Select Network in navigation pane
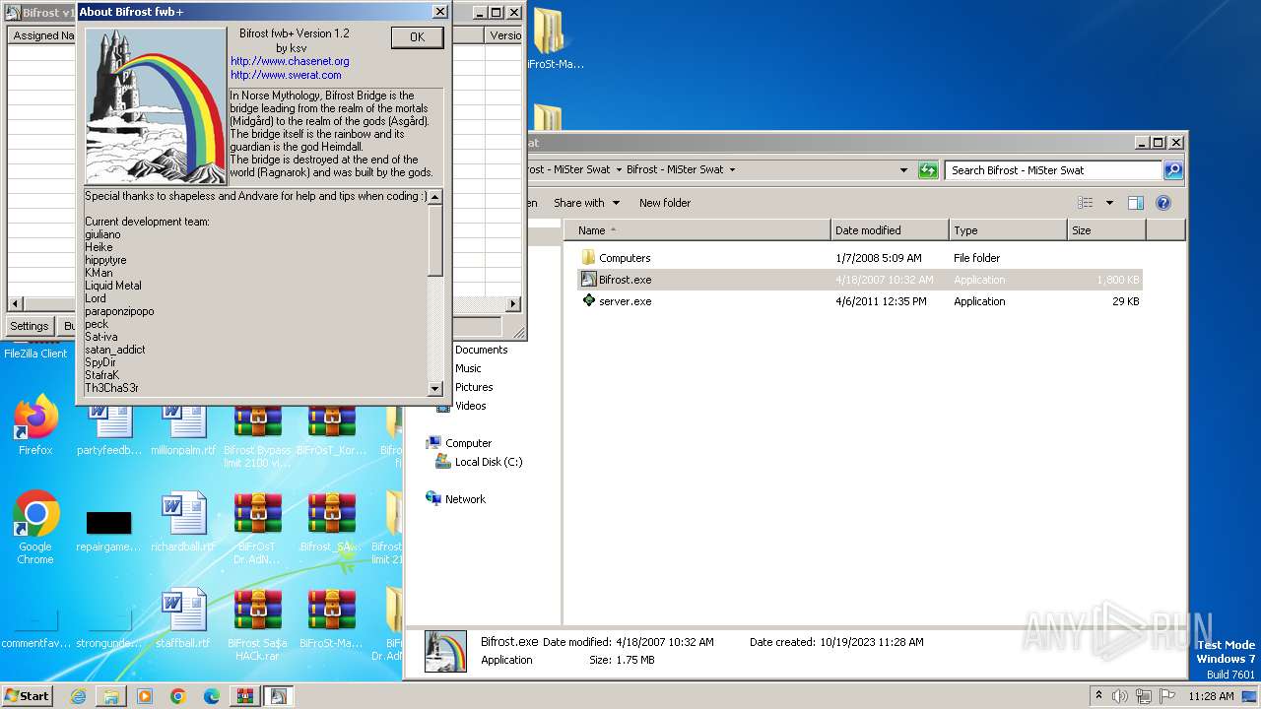Viewport: 1261px width, 709px height. click(x=465, y=499)
